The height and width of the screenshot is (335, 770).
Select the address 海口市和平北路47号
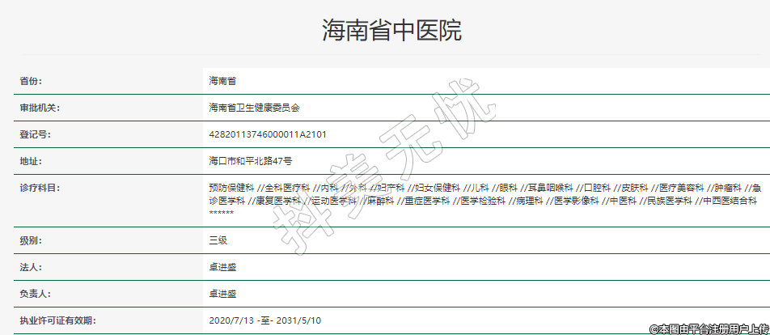251,161
